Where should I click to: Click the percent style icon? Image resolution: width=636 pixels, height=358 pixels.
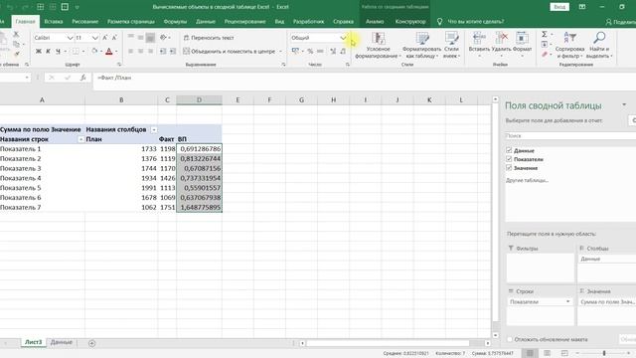click(x=310, y=51)
